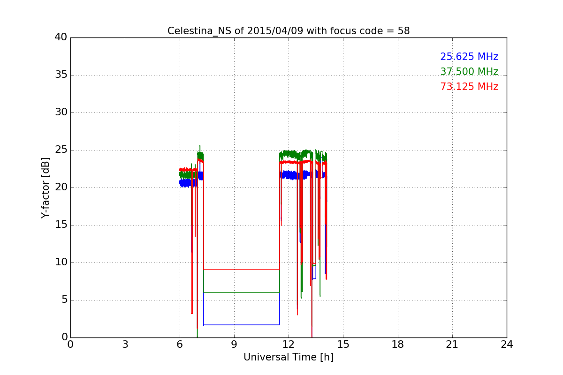Click x-axis tick label 21

452,344
